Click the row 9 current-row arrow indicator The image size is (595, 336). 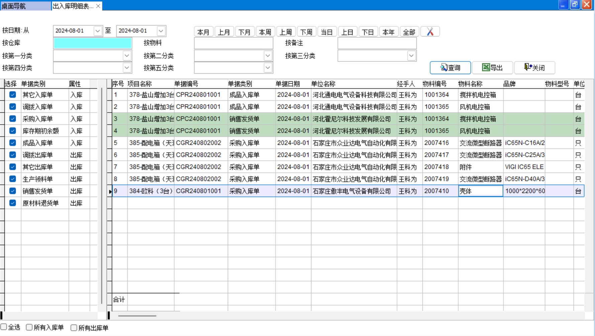coord(110,191)
